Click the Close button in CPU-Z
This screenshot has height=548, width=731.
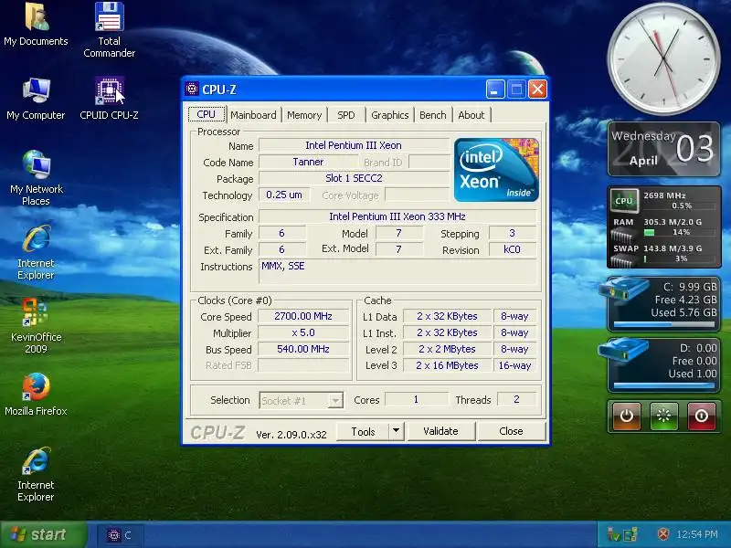click(512, 431)
